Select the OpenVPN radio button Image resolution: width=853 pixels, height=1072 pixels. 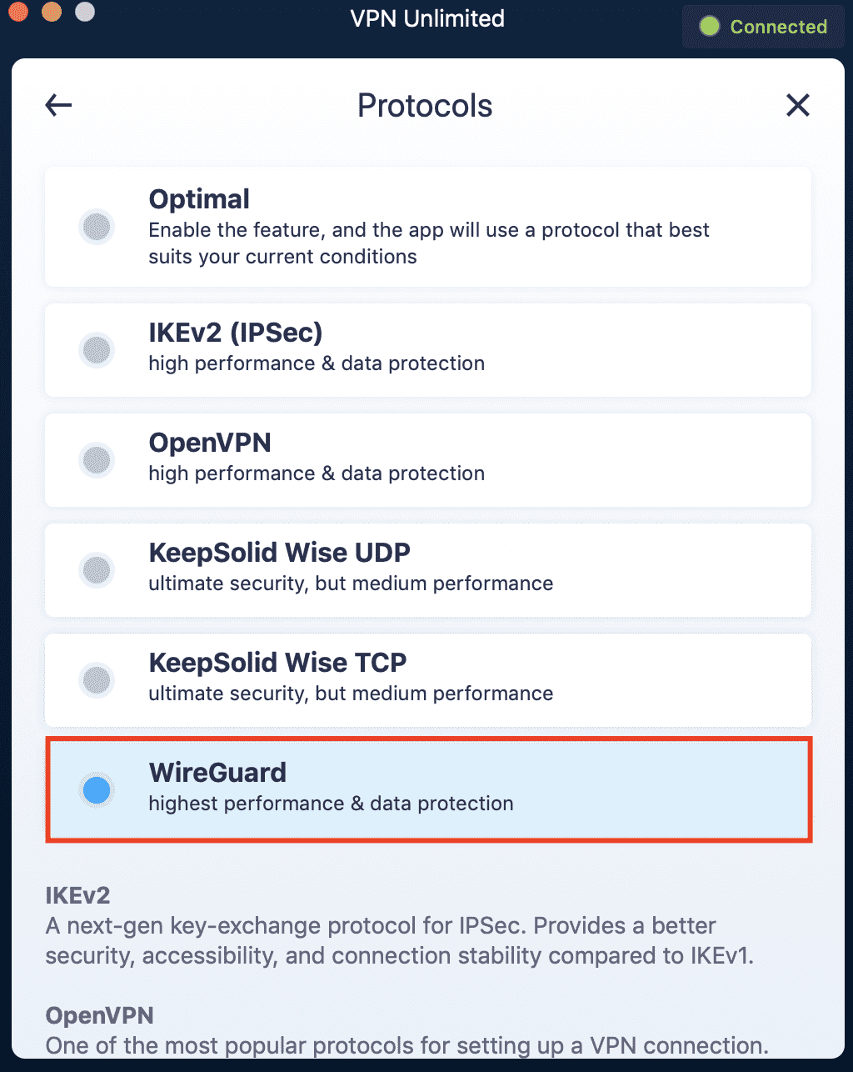point(97,460)
